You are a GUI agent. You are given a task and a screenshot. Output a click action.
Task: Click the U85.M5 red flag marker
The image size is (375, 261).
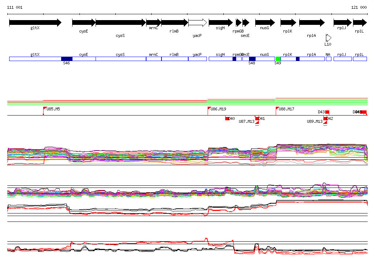pyautogui.click(x=45, y=109)
